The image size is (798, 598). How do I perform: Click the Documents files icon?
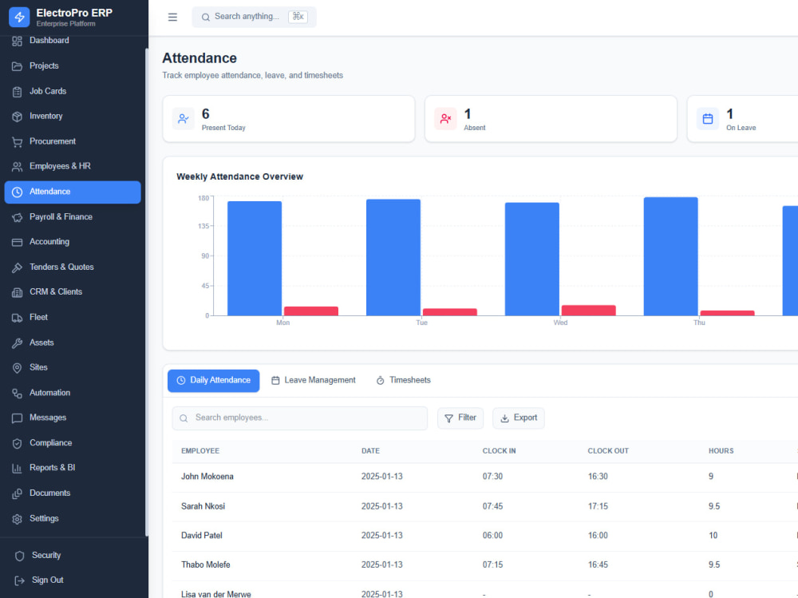(17, 493)
